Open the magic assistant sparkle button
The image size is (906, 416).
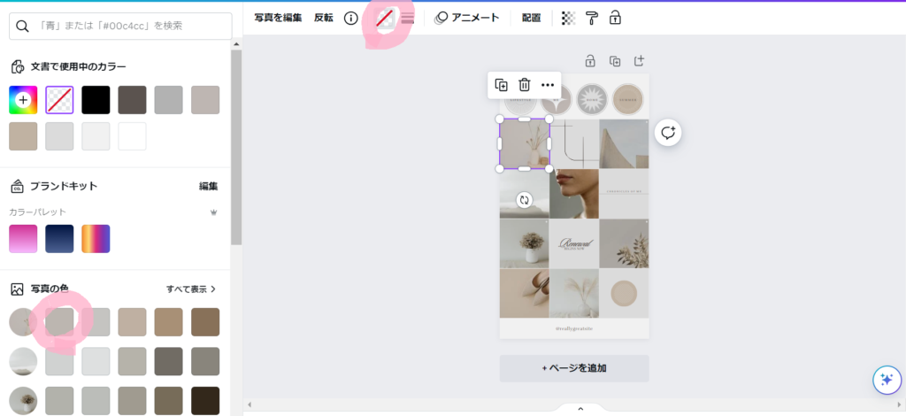pyautogui.click(x=887, y=381)
